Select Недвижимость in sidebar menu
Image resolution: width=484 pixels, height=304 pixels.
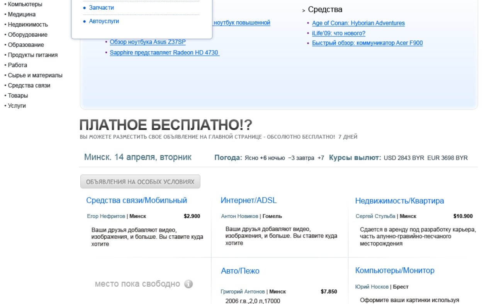28,24
